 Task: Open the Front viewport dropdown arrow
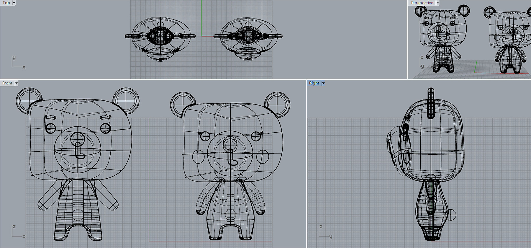(17, 83)
